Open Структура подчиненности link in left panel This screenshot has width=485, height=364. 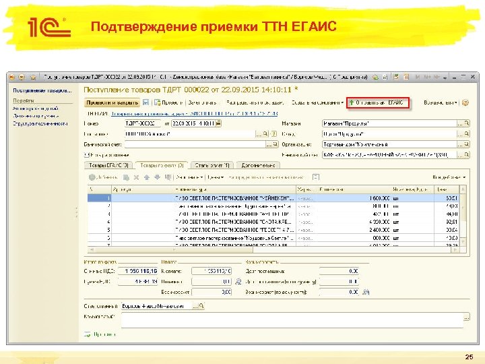40,123
